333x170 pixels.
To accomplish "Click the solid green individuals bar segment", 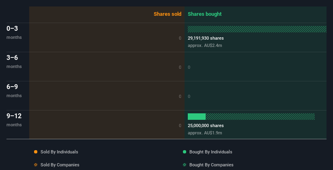I will (197, 117).
